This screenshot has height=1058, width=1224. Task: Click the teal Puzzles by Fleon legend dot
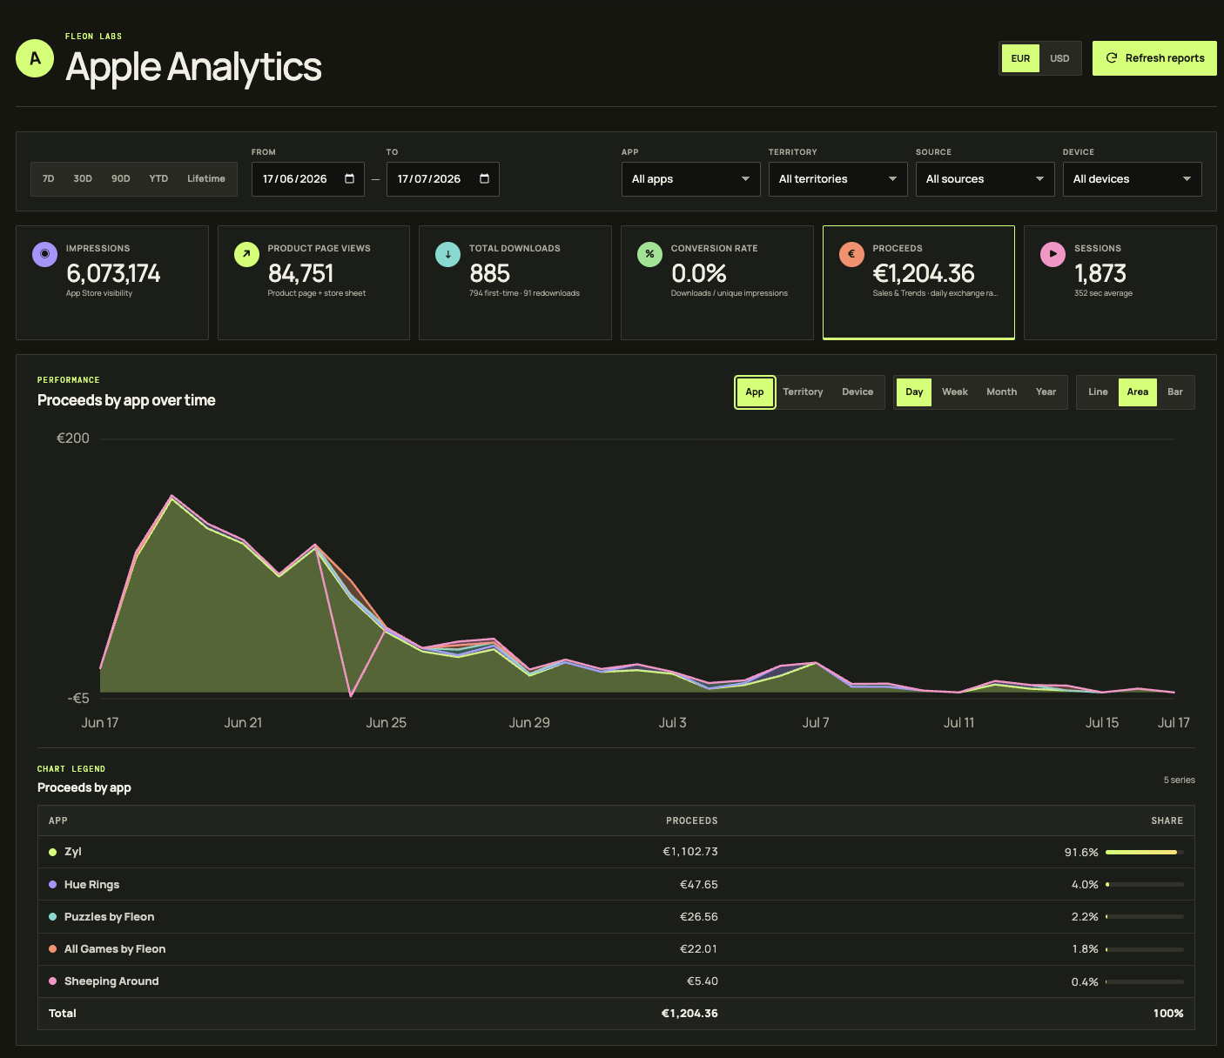click(x=53, y=916)
